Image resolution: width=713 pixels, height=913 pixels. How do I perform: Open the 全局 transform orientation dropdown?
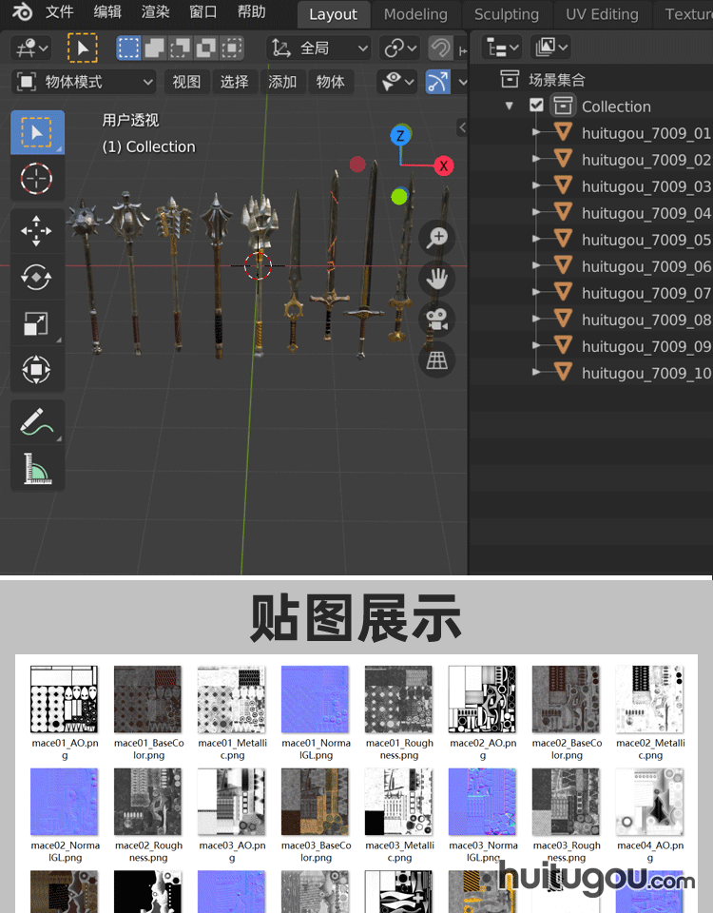coord(318,48)
